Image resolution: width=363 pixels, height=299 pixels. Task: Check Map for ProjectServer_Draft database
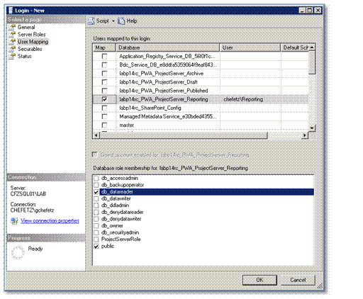[x=104, y=82]
